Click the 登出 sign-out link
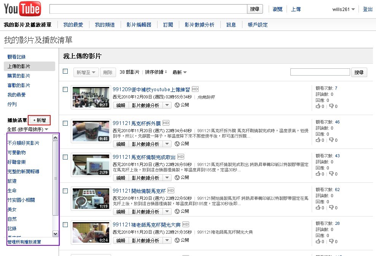 pos(368,9)
